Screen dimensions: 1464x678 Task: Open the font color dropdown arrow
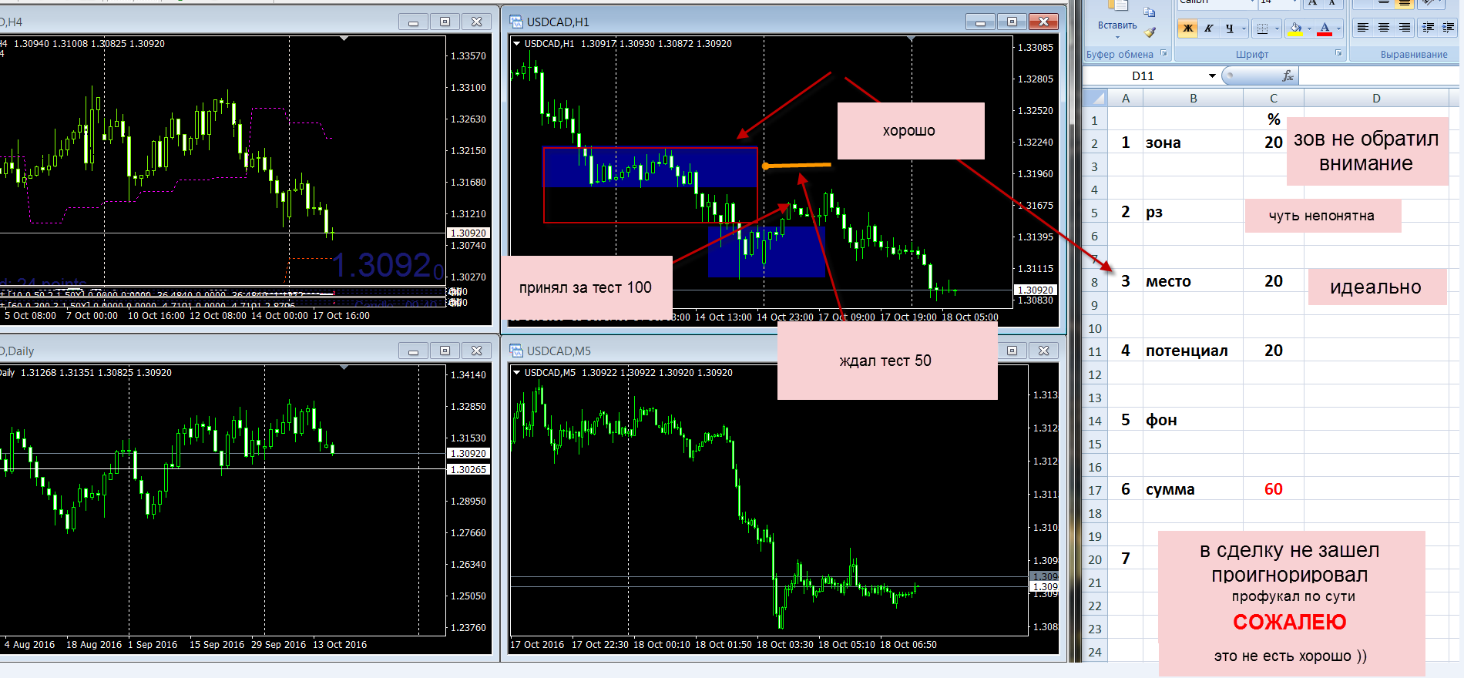coord(1339,29)
